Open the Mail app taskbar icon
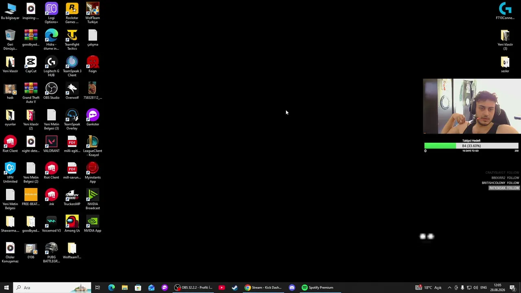521x293 pixels. 151,288
